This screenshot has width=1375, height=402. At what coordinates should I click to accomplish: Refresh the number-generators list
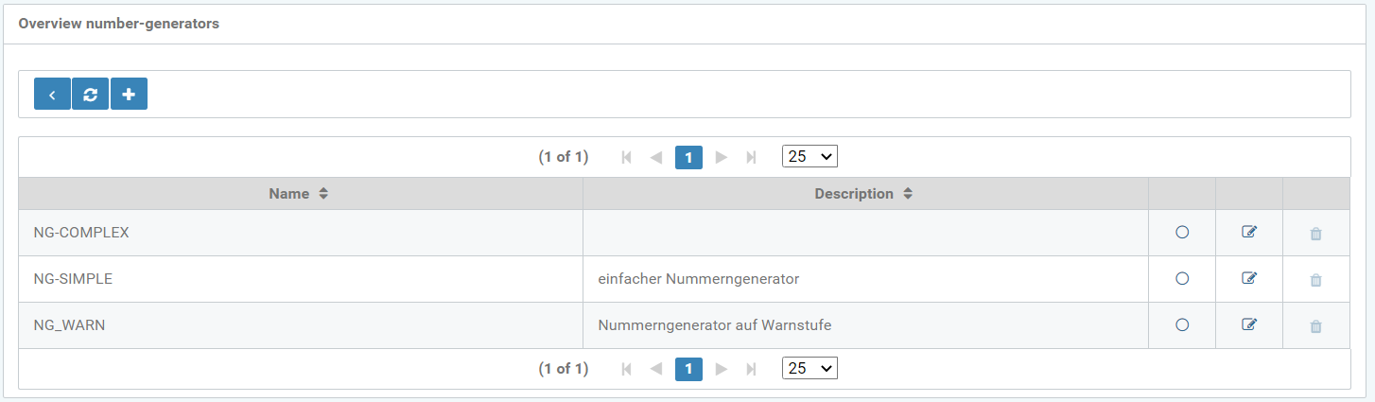(x=91, y=95)
